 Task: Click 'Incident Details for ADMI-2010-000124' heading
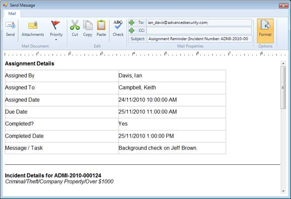[53, 175]
